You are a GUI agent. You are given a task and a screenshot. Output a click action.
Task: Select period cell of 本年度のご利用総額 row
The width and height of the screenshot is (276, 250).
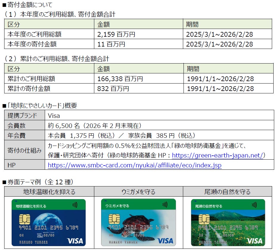[228, 34]
